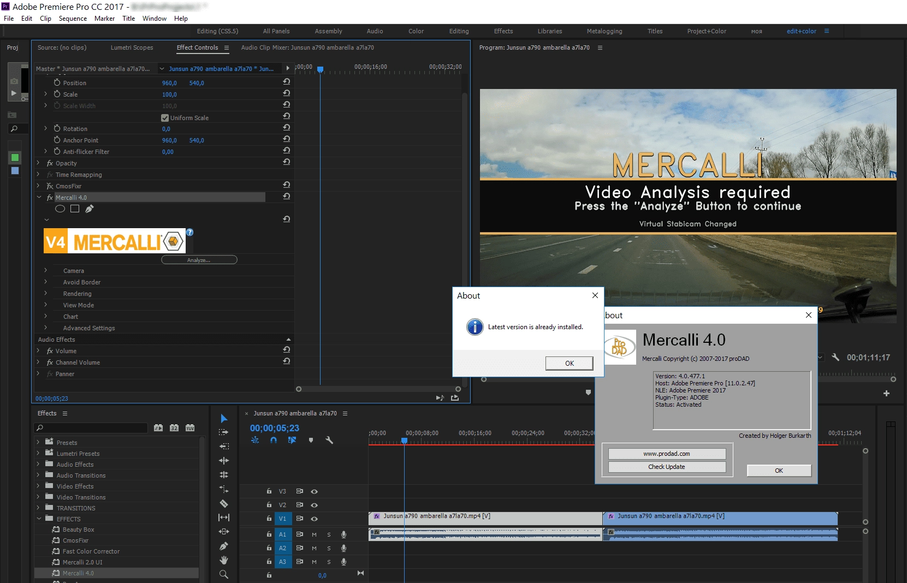Select the Rolling Edit tool

coord(224,475)
